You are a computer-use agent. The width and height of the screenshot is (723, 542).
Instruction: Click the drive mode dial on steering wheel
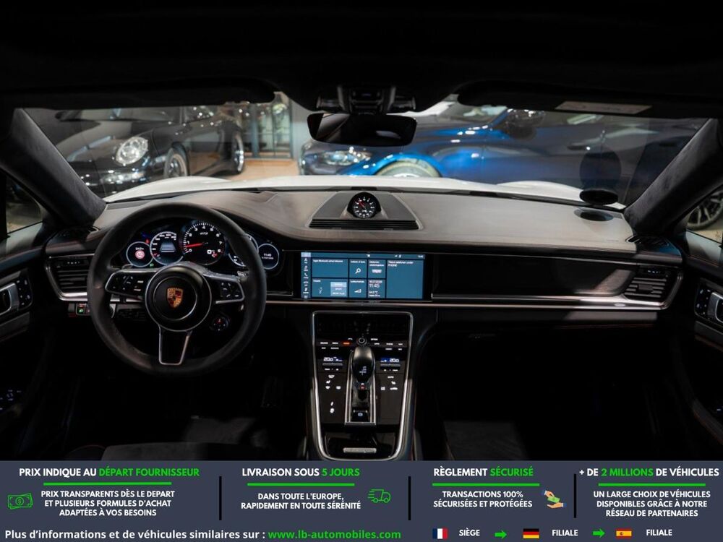point(220,322)
